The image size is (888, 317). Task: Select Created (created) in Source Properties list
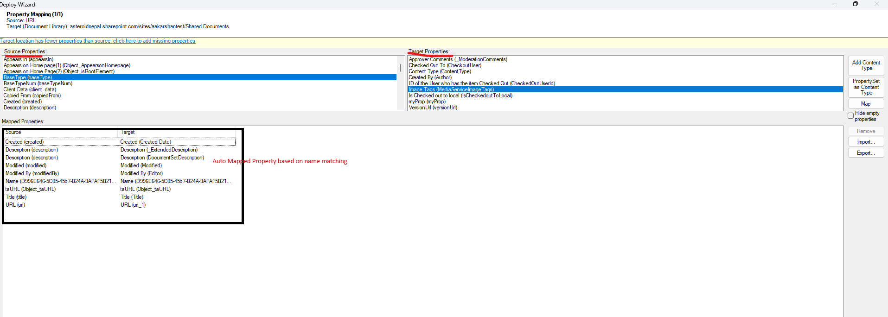(199, 101)
